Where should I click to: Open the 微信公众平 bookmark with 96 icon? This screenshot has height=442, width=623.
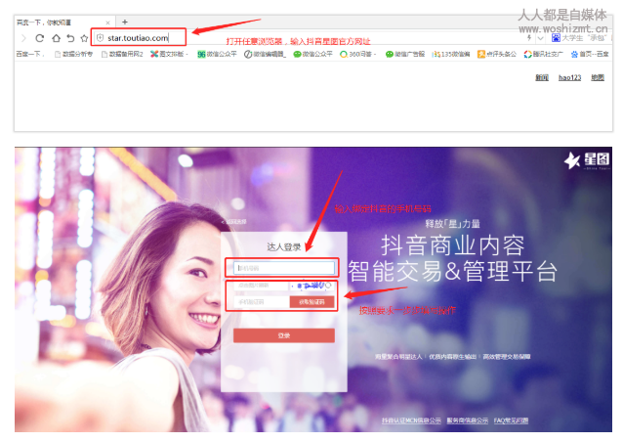[217, 54]
